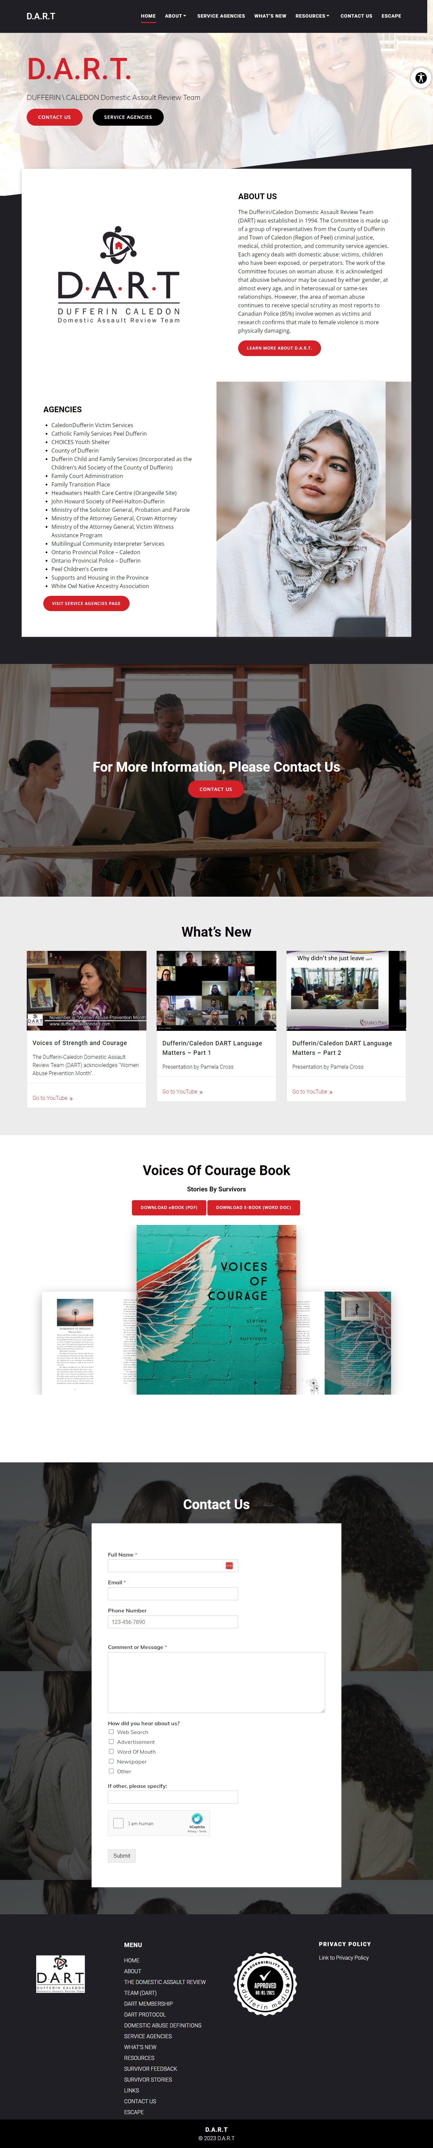
Task: Open the Voices of Courage book cover
Action: tap(216, 1309)
